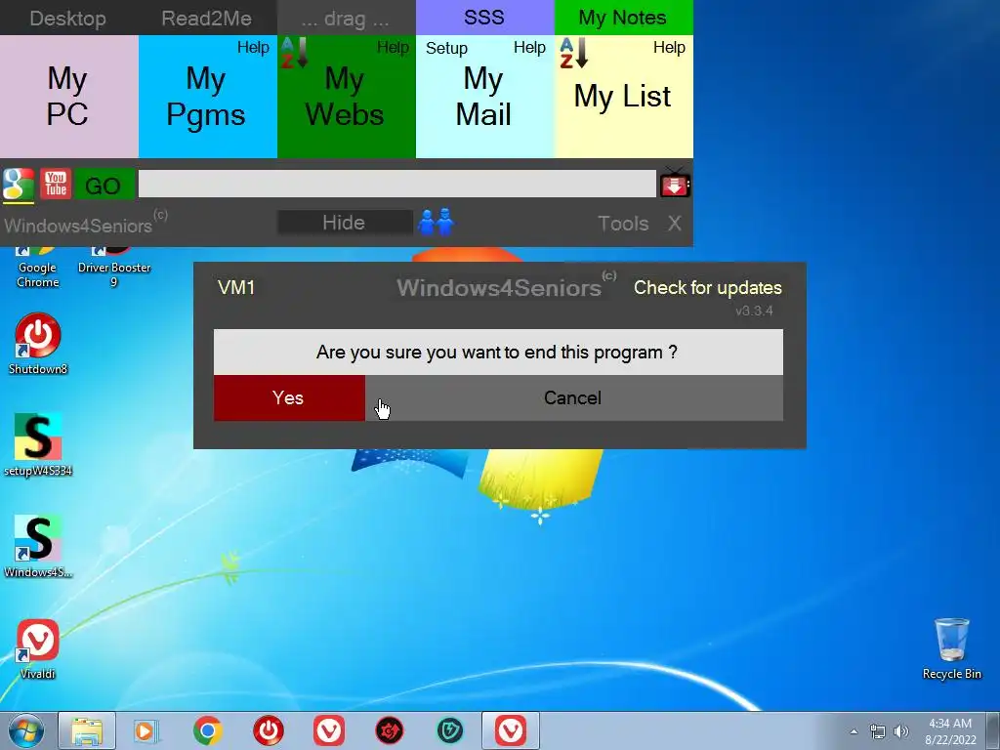Select the Recycle Bin icon
The width and height of the screenshot is (1000, 750).
(x=951, y=648)
